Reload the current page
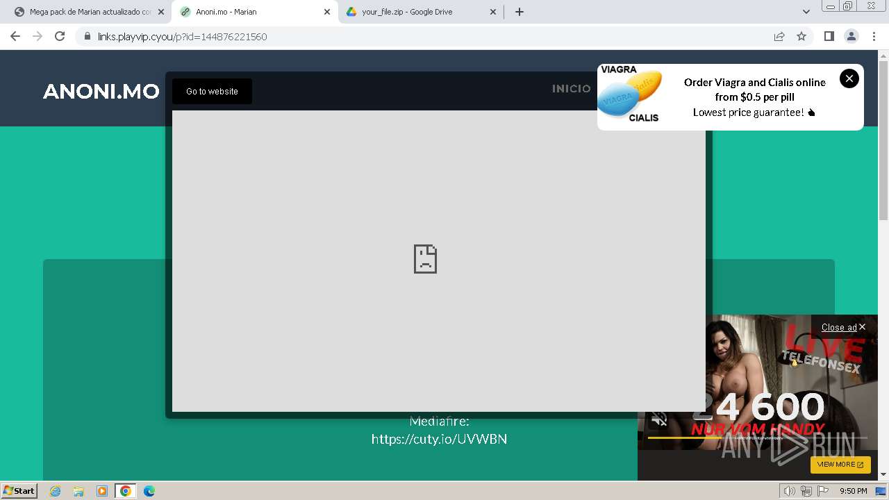This screenshot has width=889, height=500. [x=60, y=36]
